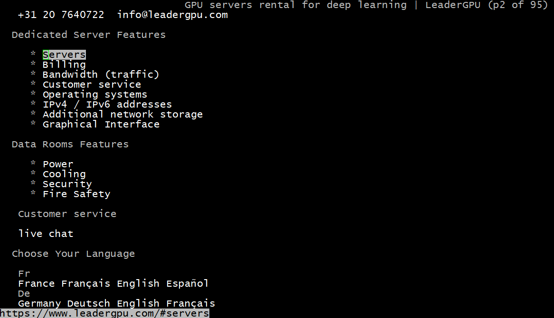Viewport: 554px width, 318px height.
Task: Open Additional network storage link
Action: [122, 114]
